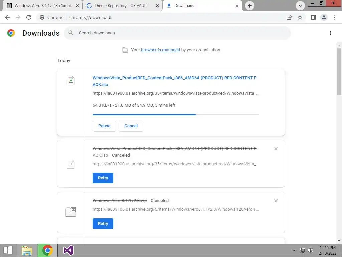The image size is (342, 257).
Task: Focus the Search downloads field
Action: pyautogui.click(x=177, y=33)
